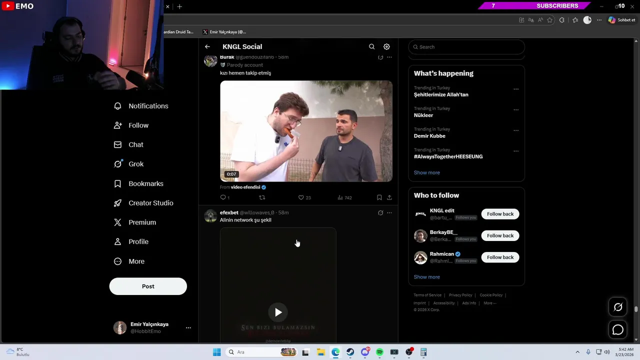Show more under Who to follow

427,277
